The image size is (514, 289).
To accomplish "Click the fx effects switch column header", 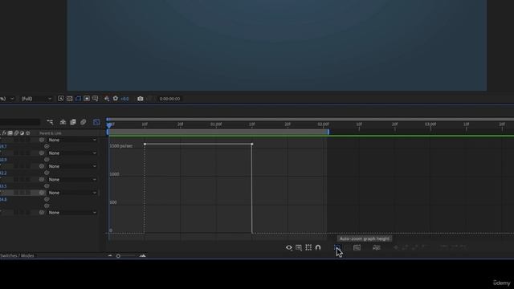I will 4,133.
